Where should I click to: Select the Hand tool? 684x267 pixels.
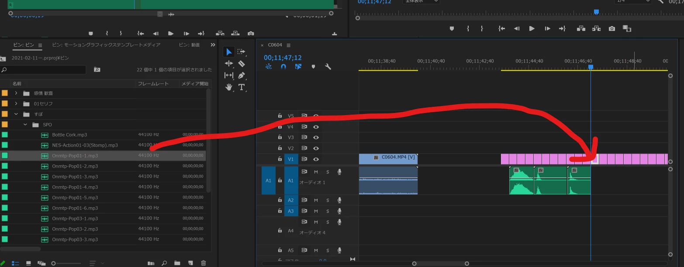228,87
